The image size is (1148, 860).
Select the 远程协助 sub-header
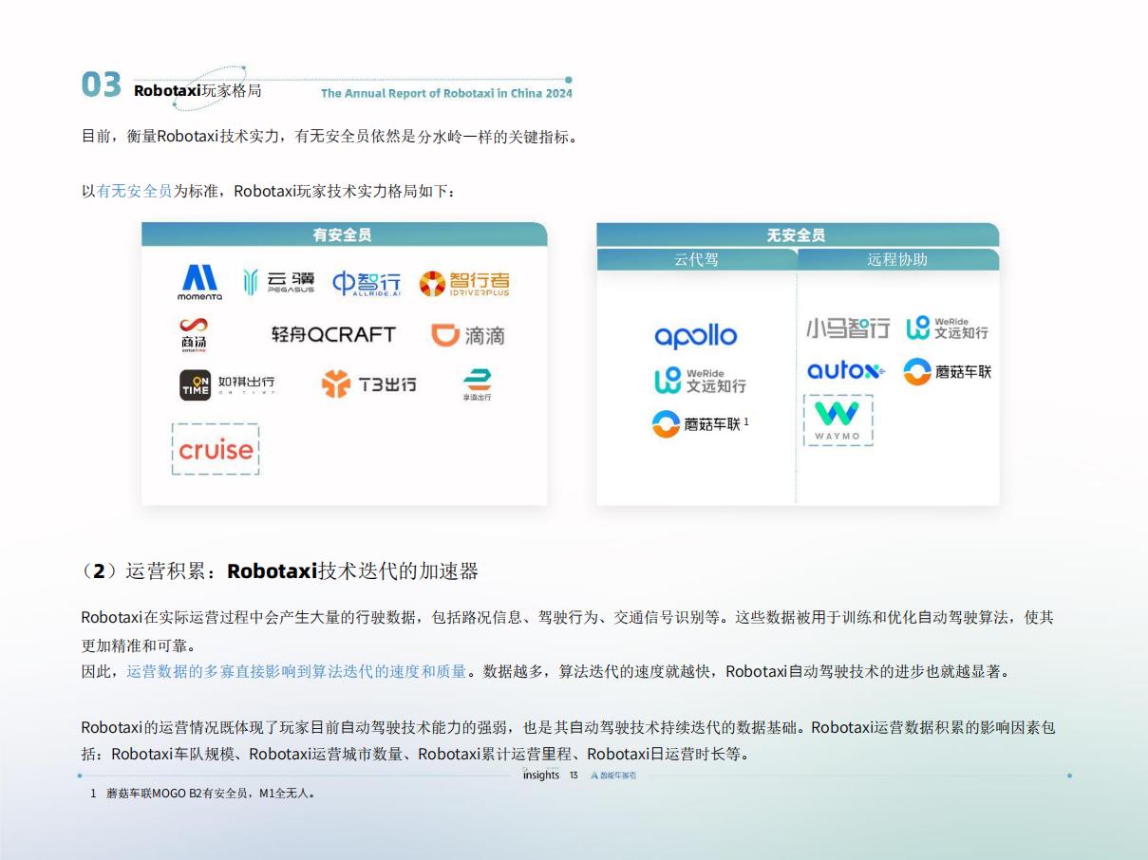point(897,259)
